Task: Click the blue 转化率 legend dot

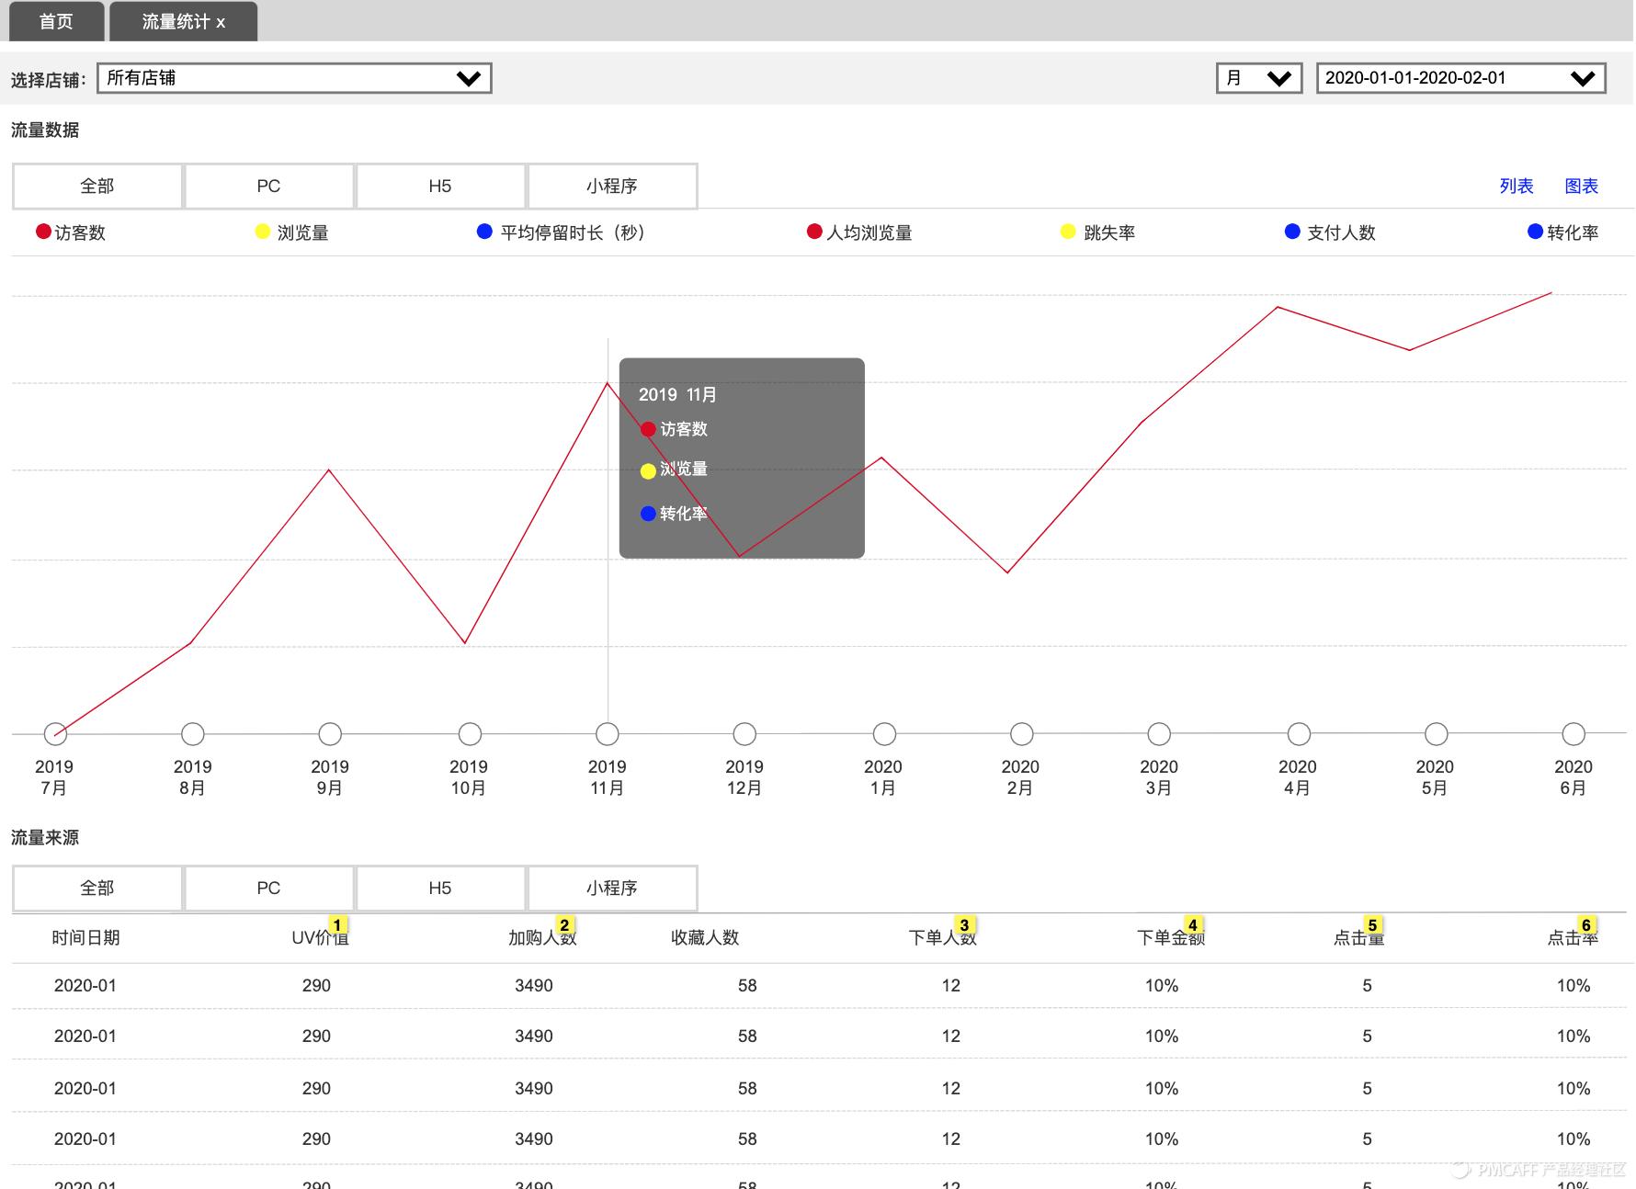Action: [1535, 232]
